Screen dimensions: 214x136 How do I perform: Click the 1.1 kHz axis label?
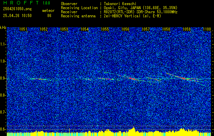click(x=3, y=44)
